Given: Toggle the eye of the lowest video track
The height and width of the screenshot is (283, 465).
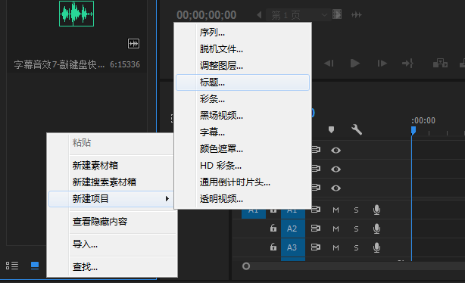Looking at the screenshot, I should tap(335, 188).
